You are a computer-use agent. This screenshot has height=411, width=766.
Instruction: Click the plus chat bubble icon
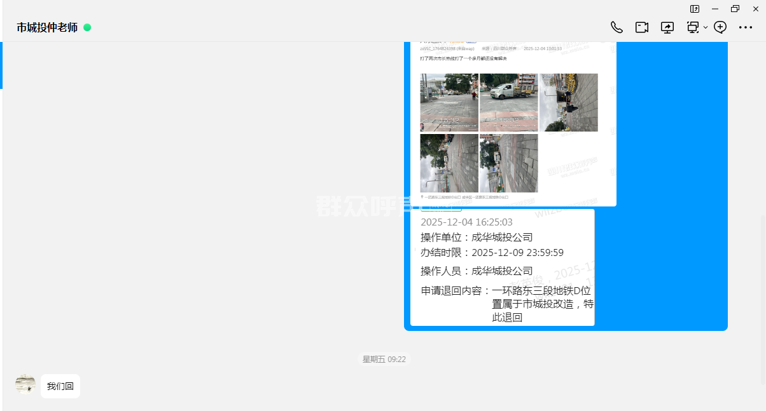tap(720, 27)
